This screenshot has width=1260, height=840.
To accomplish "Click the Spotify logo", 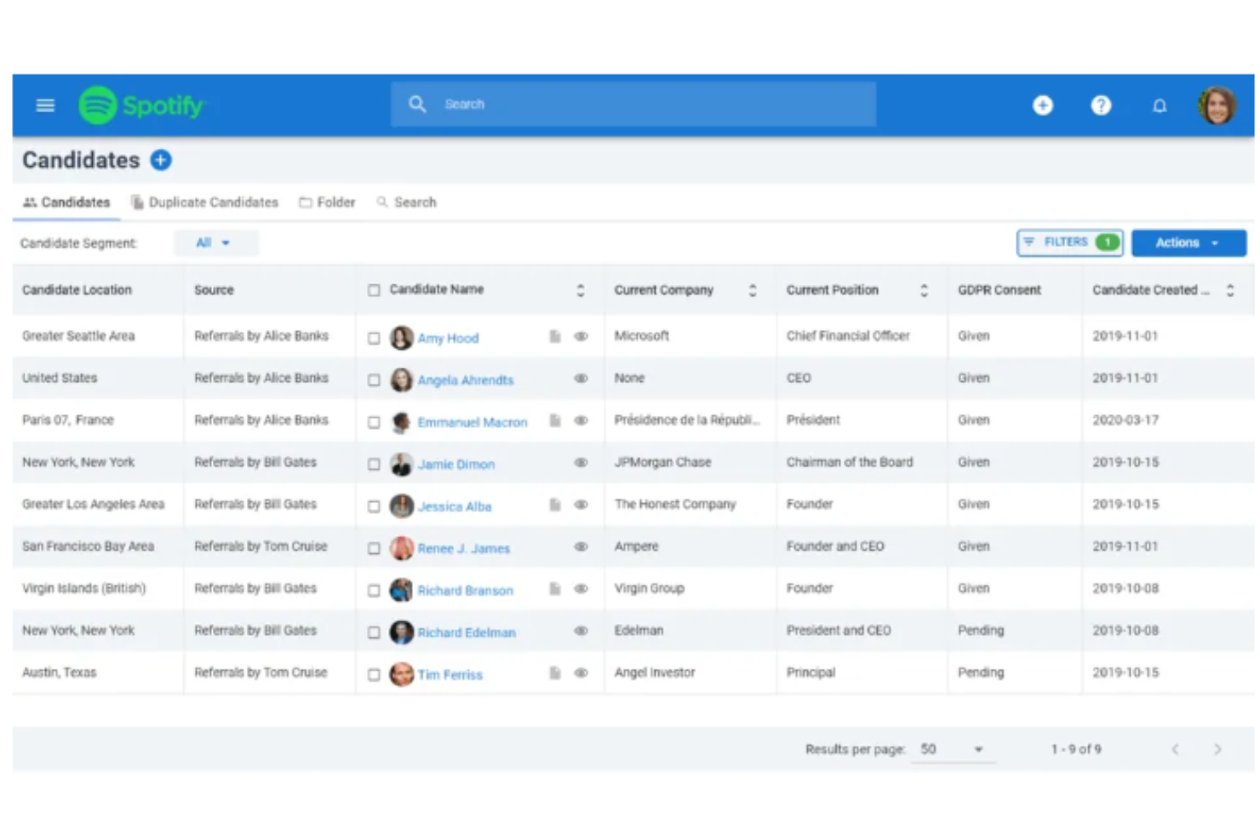I will point(142,106).
